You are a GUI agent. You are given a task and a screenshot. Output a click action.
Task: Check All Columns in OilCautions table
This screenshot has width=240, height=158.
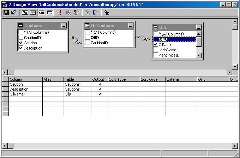[x=88, y=32]
